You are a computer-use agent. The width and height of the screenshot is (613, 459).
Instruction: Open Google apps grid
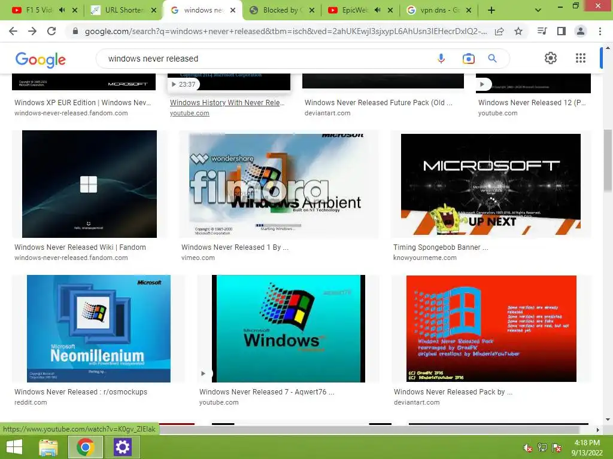(x=581, y=58)
